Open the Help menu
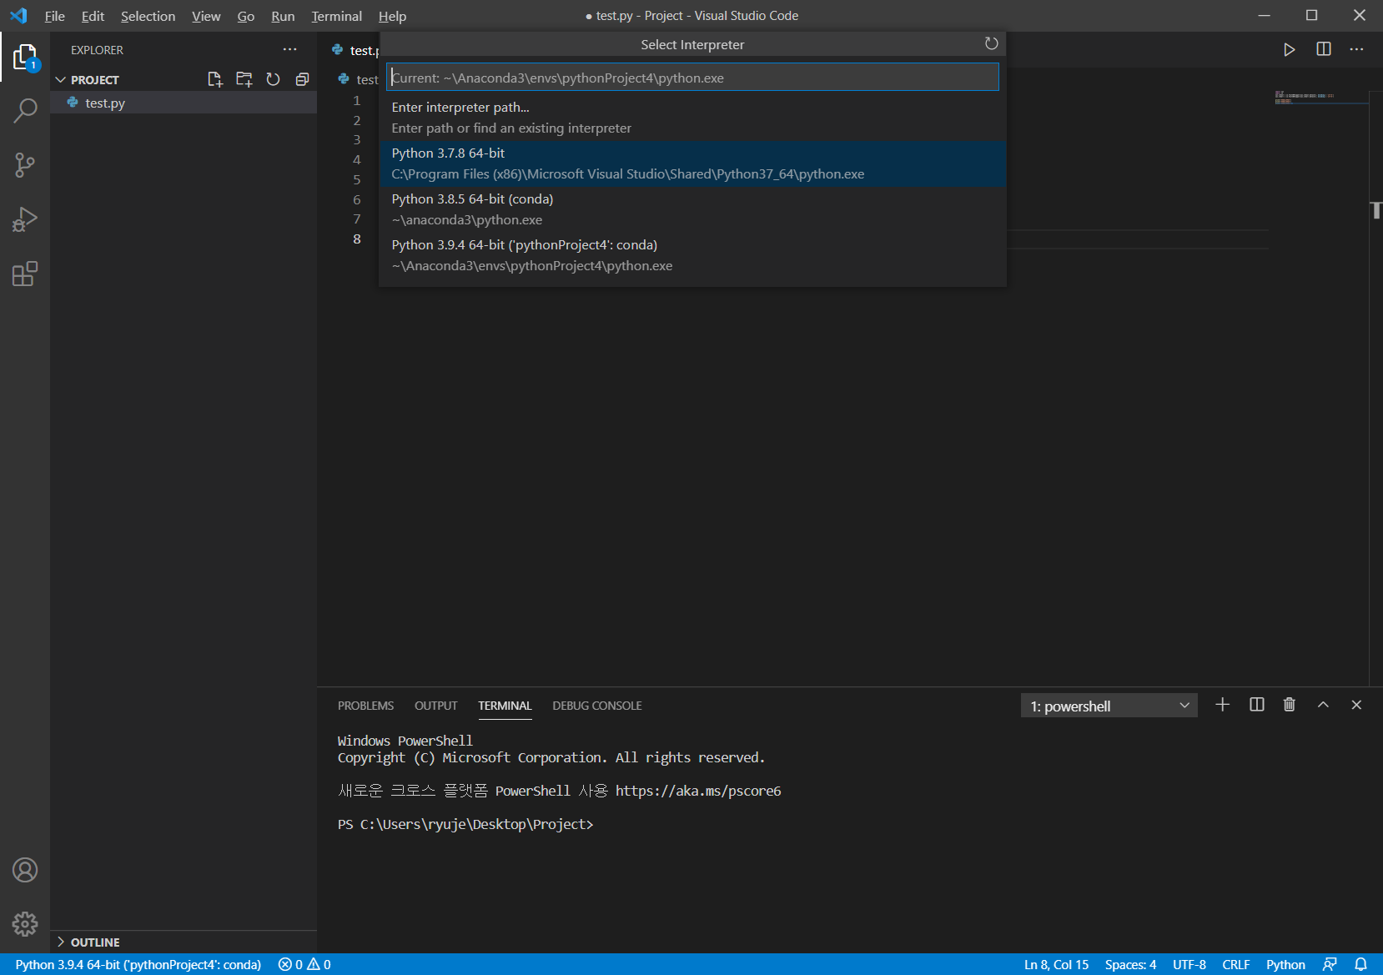Screen dimensions: 1383x975 pyautogui.click(x=392, y=16)
